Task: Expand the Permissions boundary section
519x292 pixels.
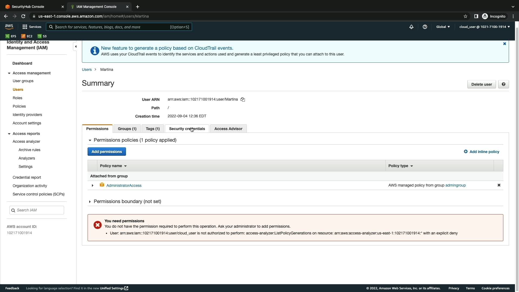Action: 90,202
